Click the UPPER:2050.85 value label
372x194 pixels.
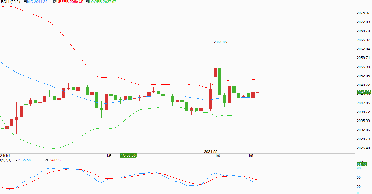point(70,2)
